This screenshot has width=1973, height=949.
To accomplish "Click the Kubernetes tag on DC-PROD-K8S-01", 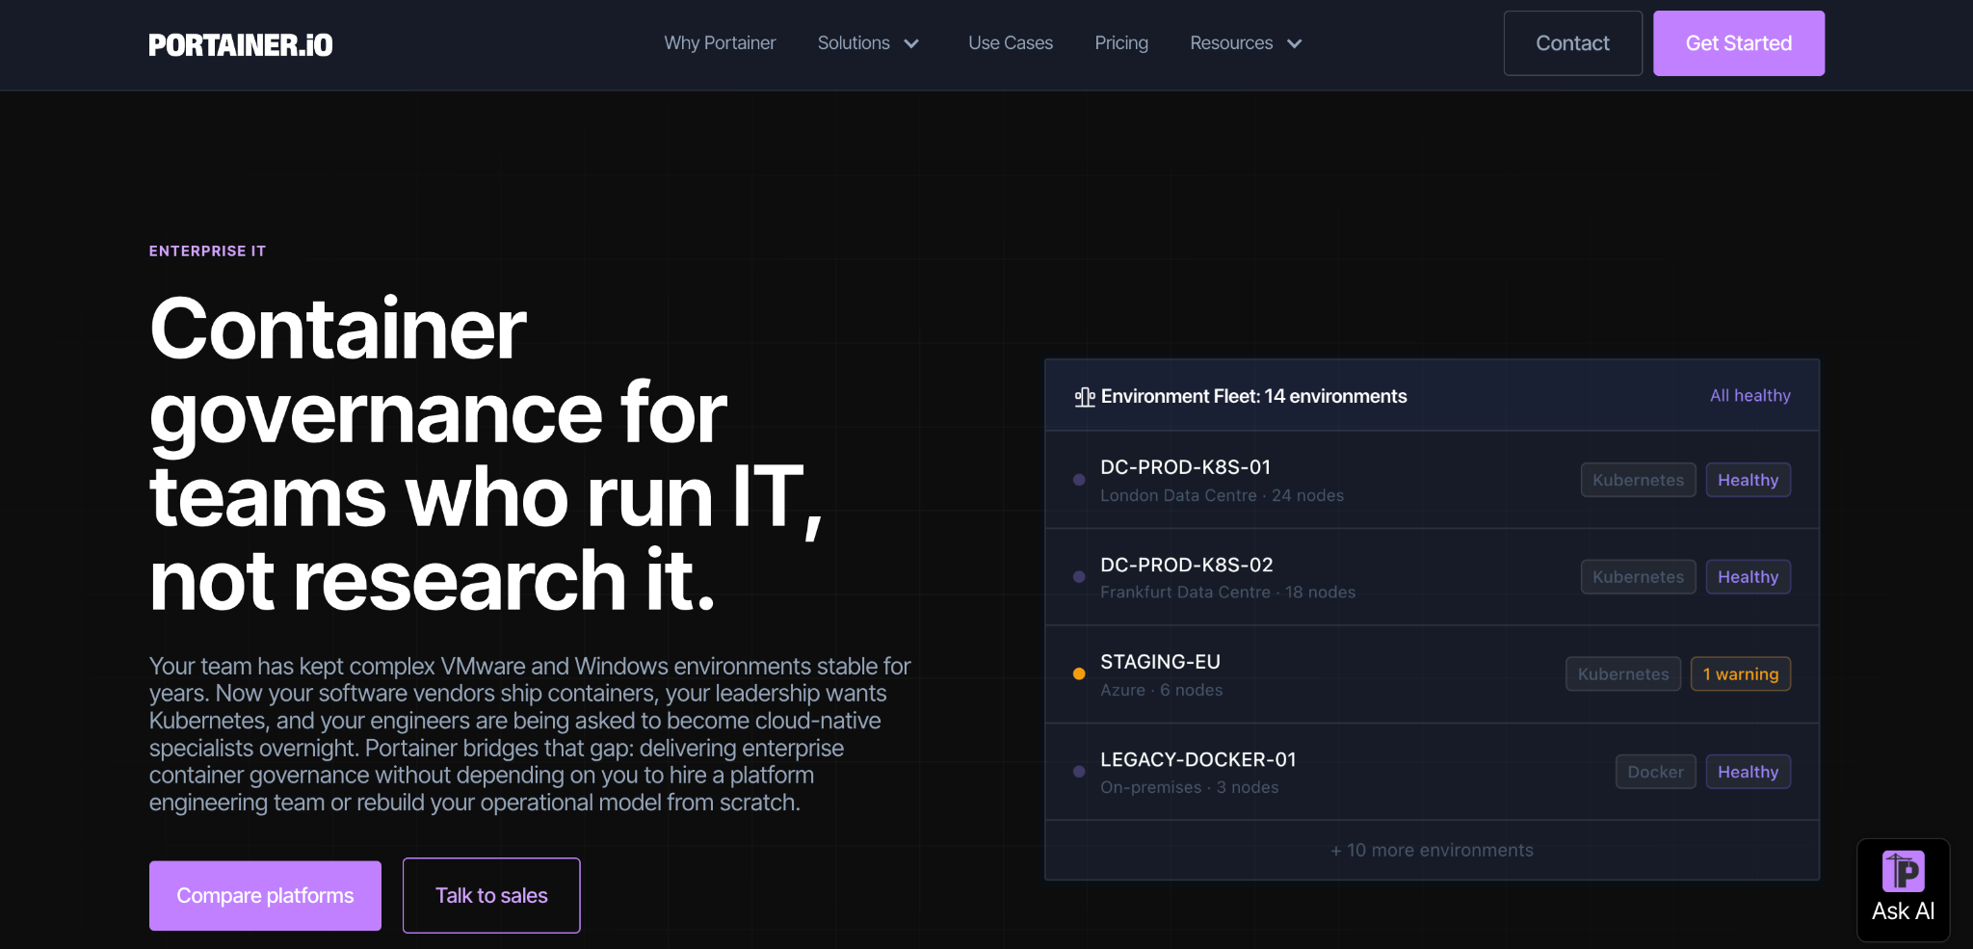I will coord(1638,480).
